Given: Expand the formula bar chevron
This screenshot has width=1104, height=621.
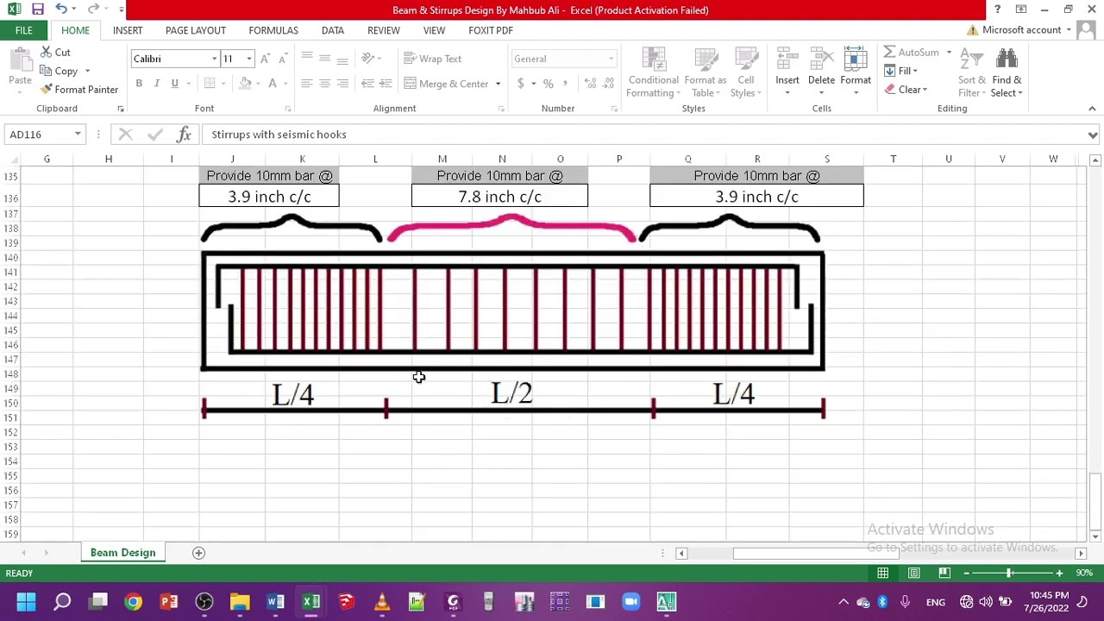Looking at the screenshot, I should click(1093, 135).
